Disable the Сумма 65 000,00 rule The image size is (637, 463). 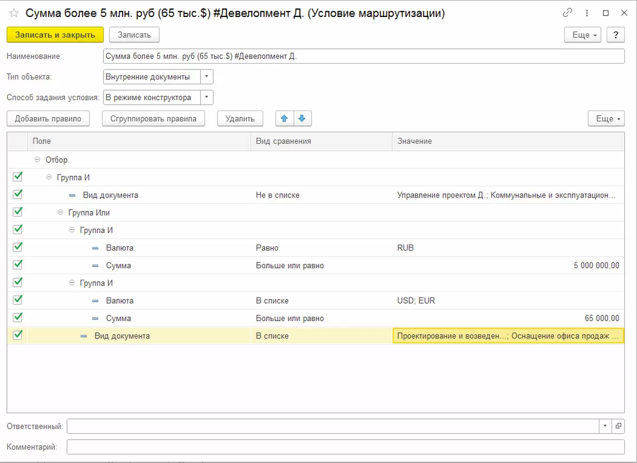click(x=18, y=318)
